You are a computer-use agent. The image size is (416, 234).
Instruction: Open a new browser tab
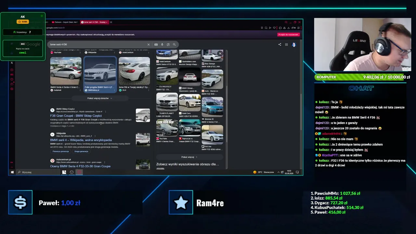click(x=111, y=22)
